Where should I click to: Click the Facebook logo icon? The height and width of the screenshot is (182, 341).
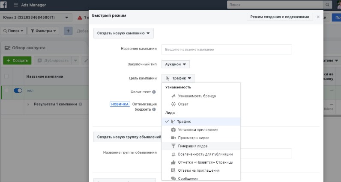click(x=3, y=5)
